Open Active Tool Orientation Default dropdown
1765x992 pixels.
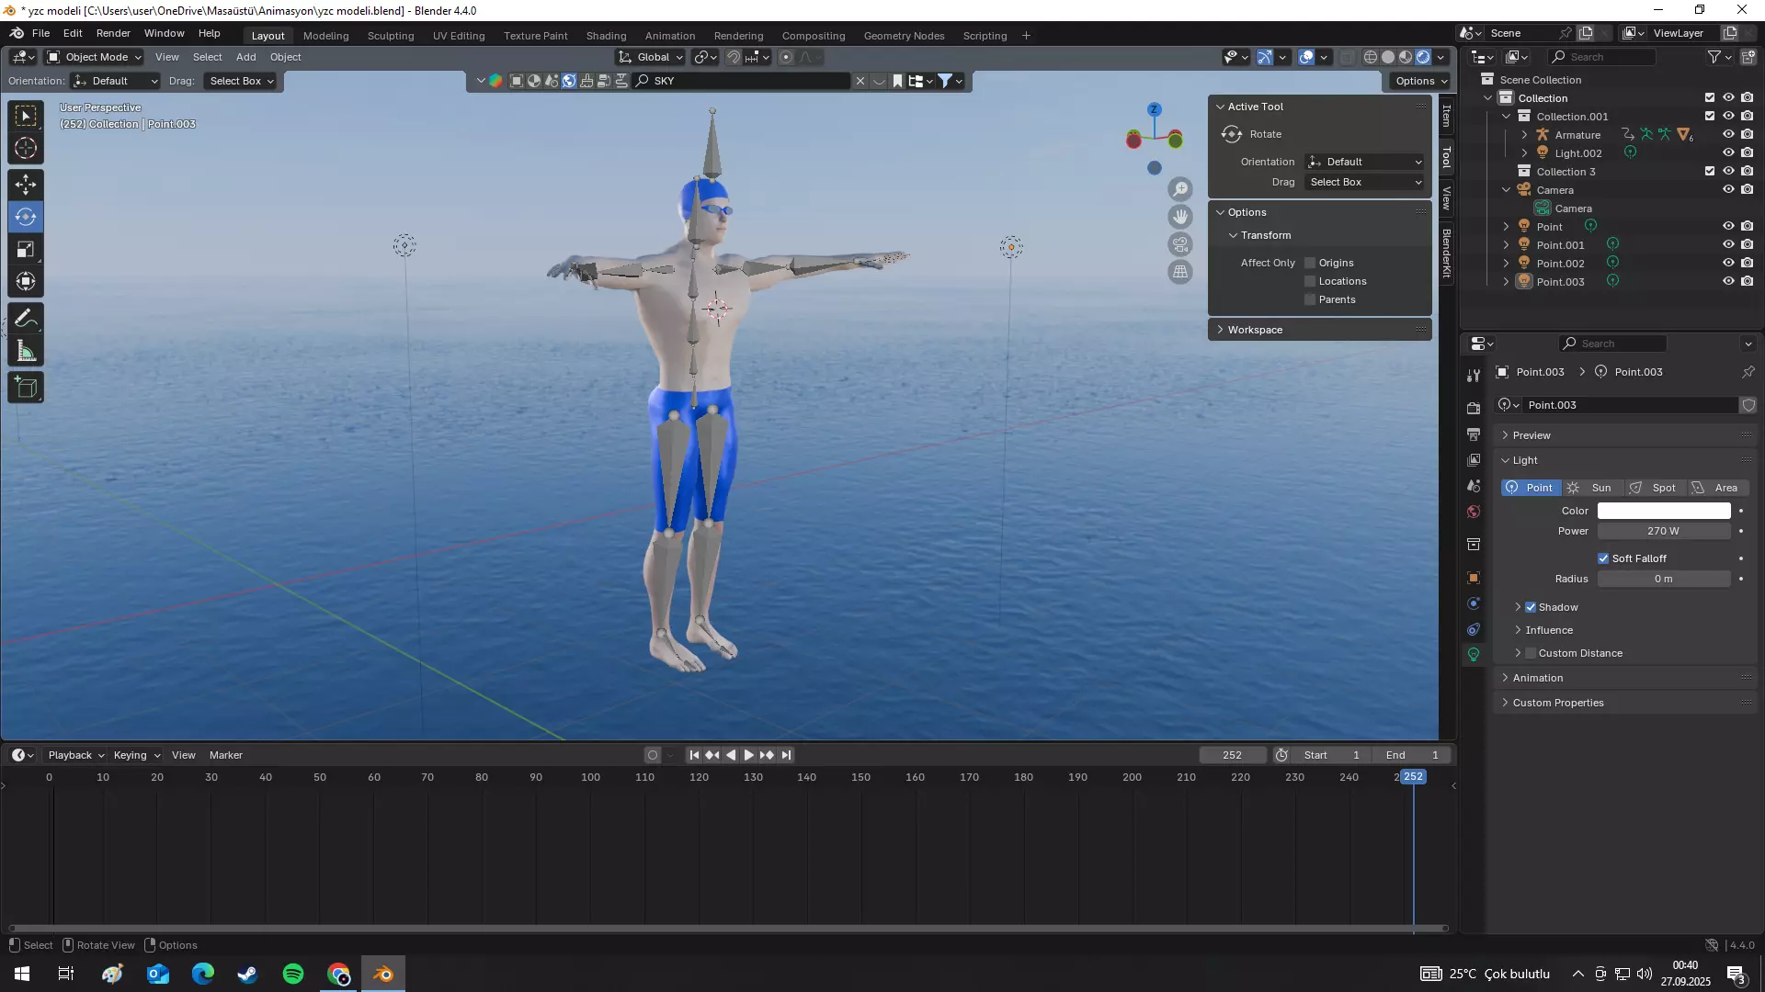click(1365, 162)
